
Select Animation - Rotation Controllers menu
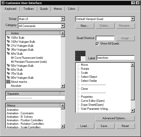pos(25,124)
